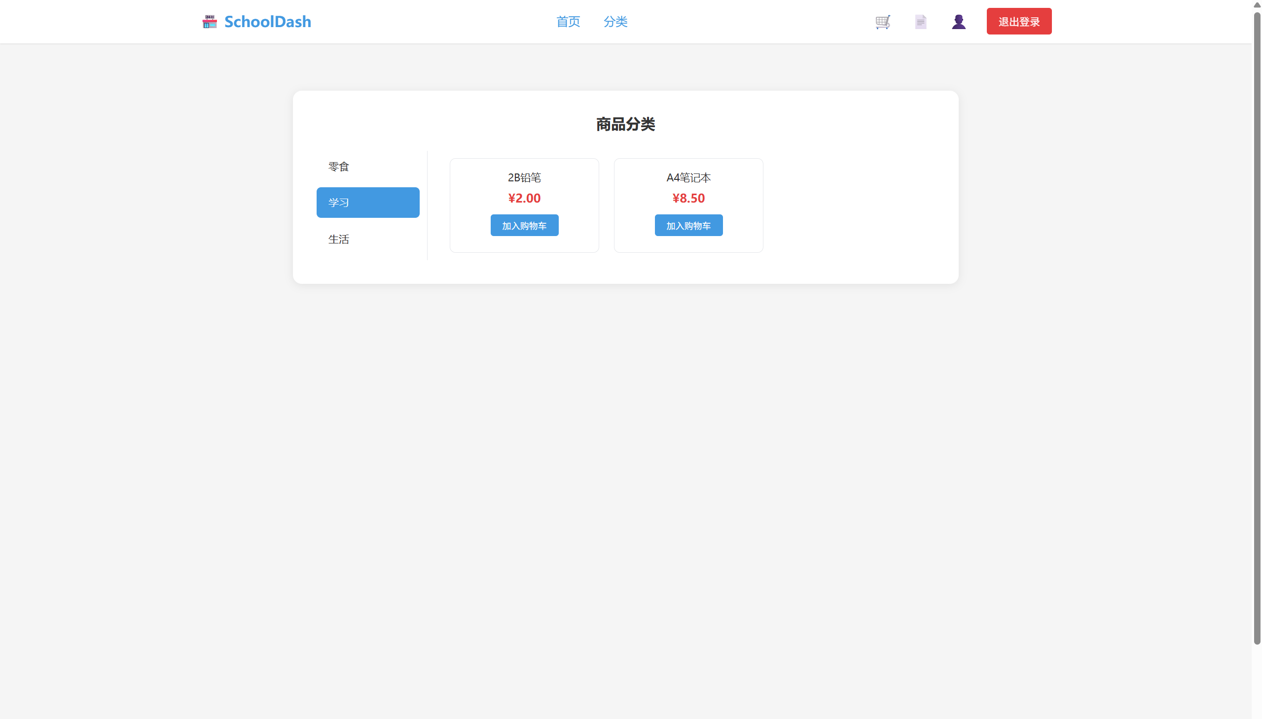Click the SchoolDash title link
The width and height of the screenshot is (1262, 719).
tap(267, 21)
